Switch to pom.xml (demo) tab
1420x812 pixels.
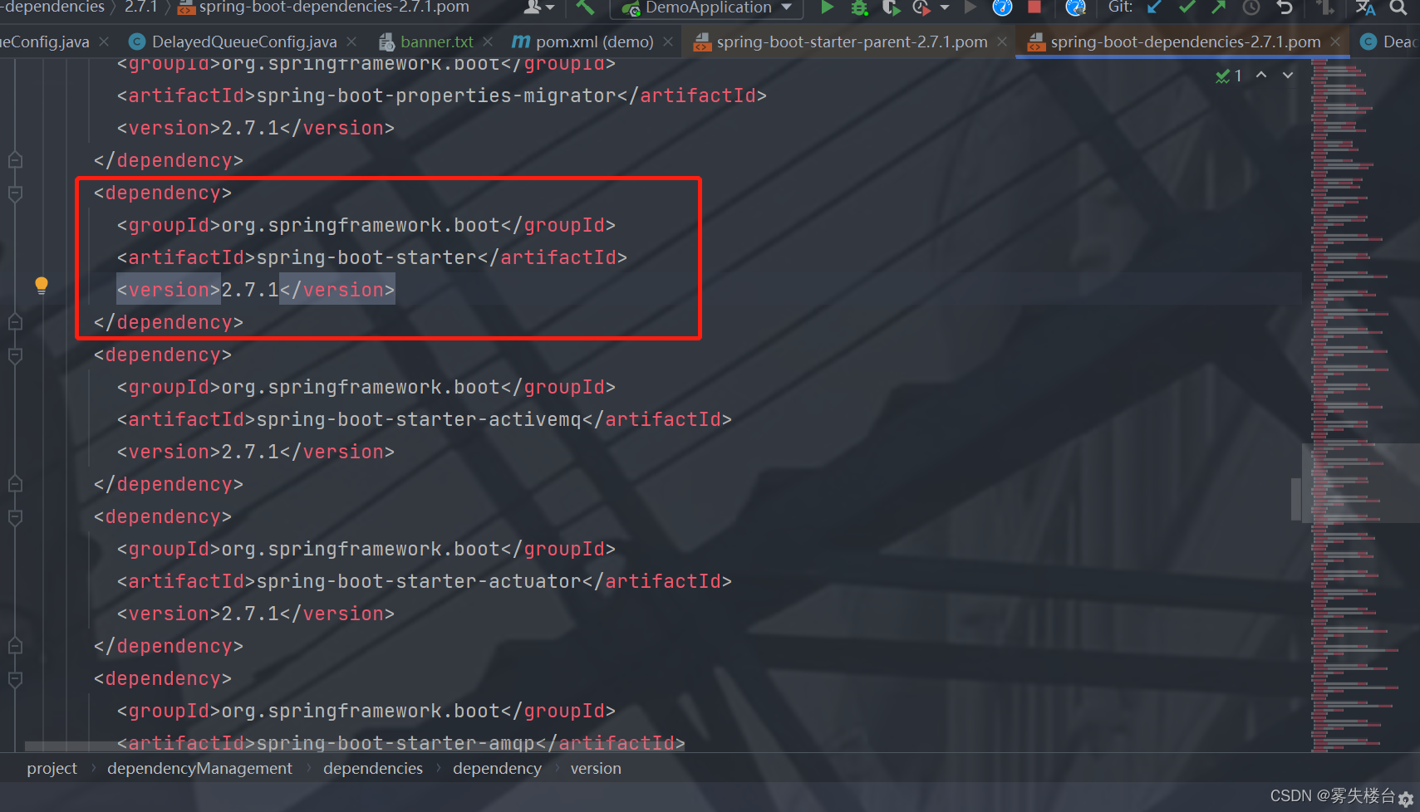coord(594,42)
